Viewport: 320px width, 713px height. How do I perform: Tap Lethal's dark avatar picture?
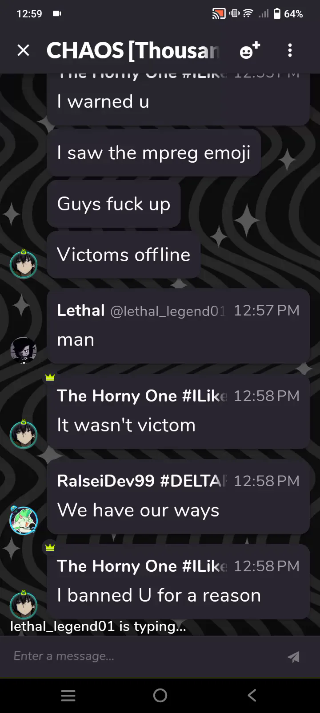[23, 350]
